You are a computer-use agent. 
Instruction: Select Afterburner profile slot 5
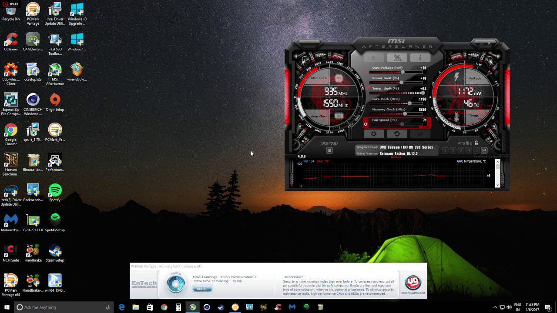[x=476, y=150]
